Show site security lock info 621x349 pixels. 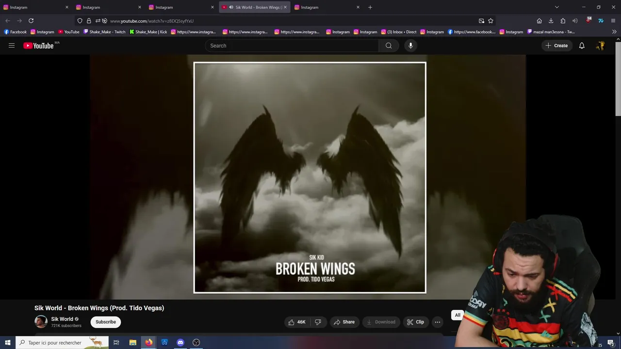pos(89,21)
